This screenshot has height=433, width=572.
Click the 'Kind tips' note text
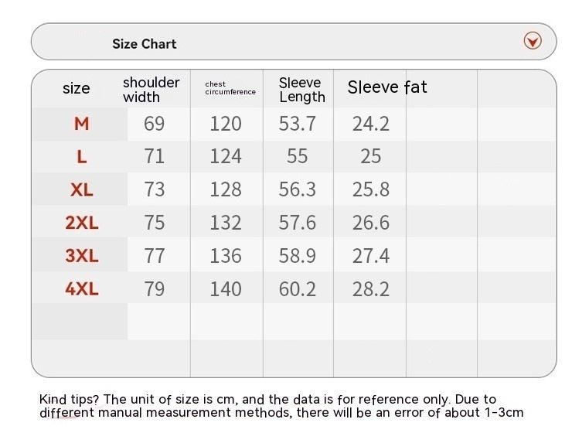click(x=281, y=406)
